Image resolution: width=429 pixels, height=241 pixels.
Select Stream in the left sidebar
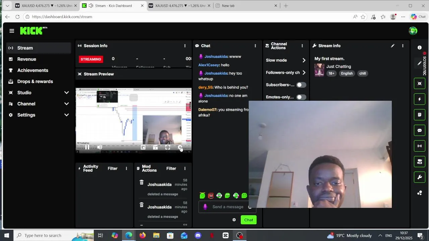39,48
